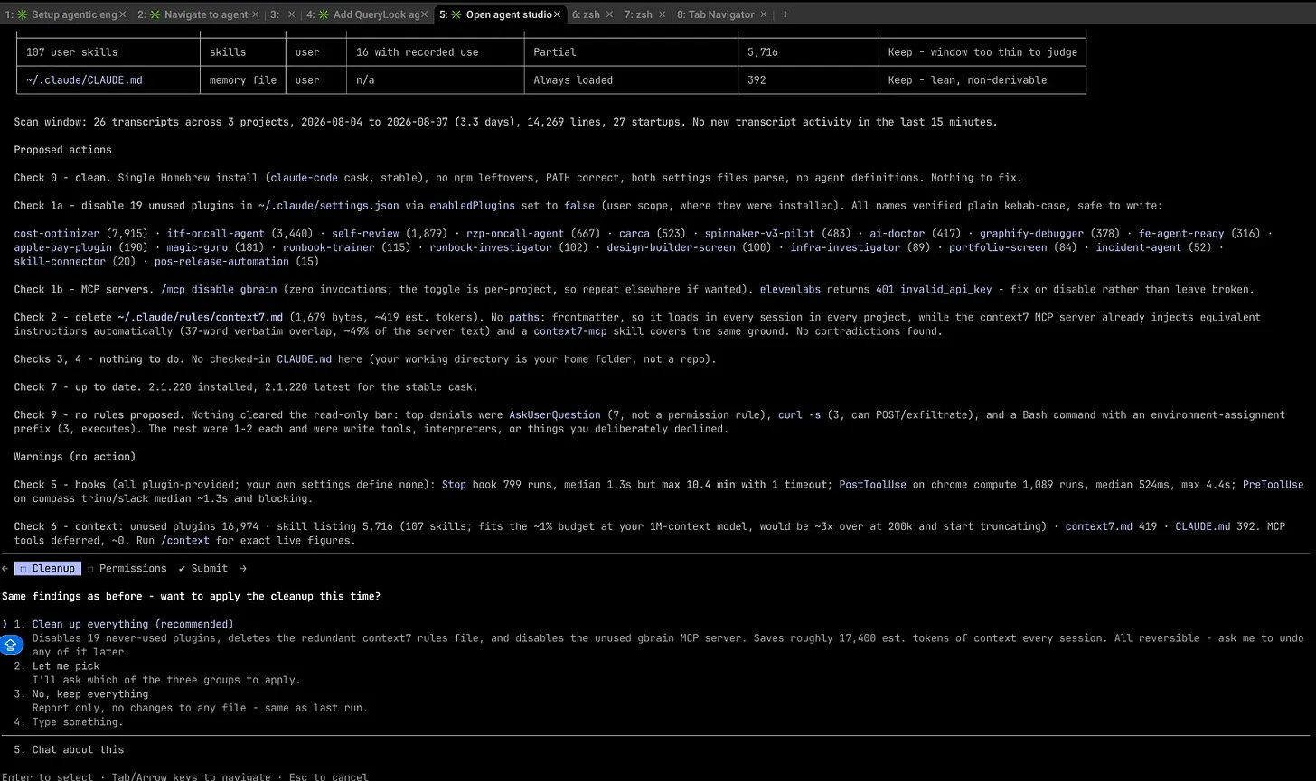Click the '/mcp disable gbrain' command text

(219, 289)
